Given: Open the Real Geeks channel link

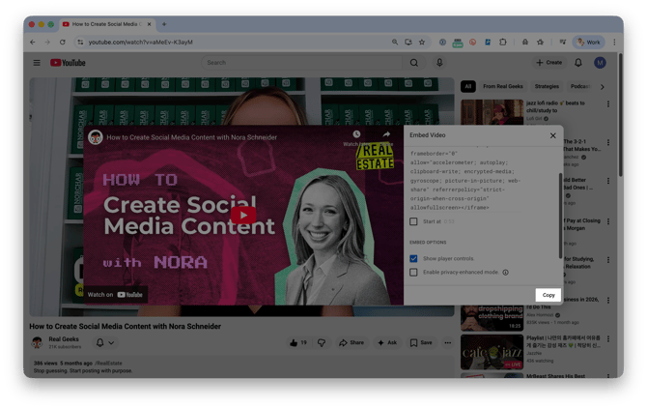Looking at the screenshot, I should (64, 338).
